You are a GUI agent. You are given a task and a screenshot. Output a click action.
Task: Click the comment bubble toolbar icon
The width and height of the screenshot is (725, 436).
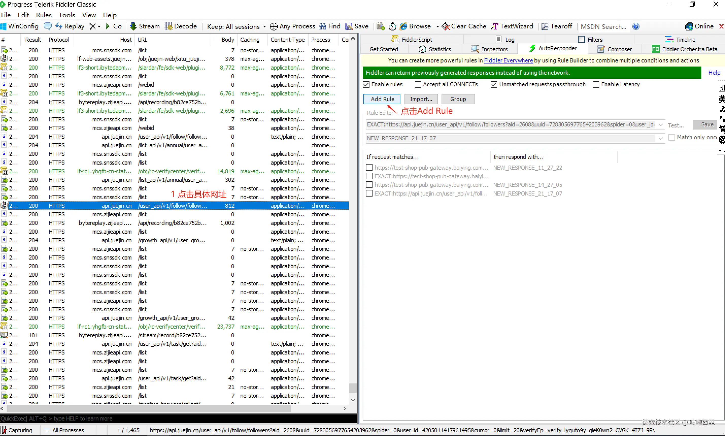47,26
